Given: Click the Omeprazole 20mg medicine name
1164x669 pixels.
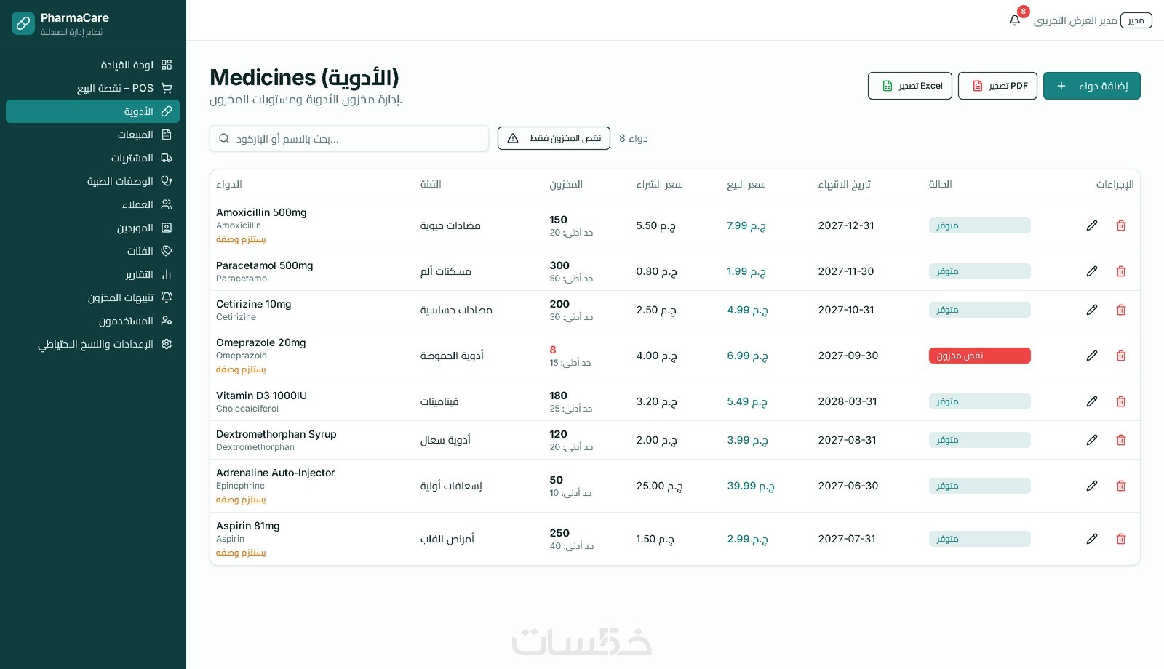Looking at the screenshot, I should click(x=260, y=342).
